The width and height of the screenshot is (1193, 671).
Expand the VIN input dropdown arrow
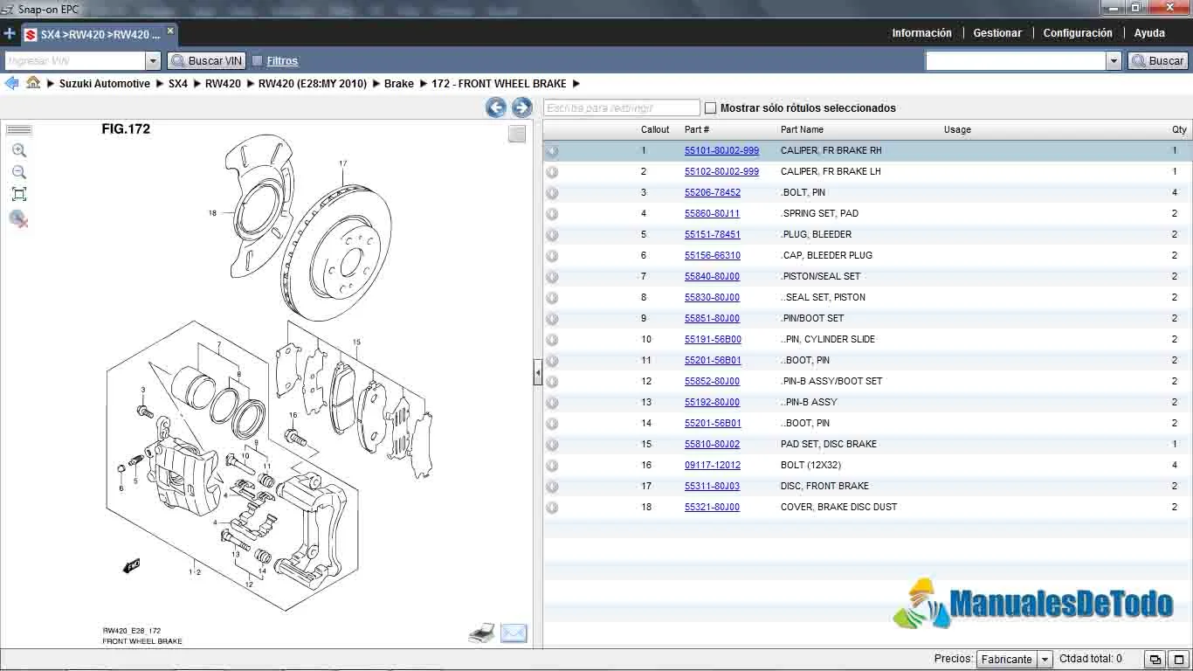point(153,61)
